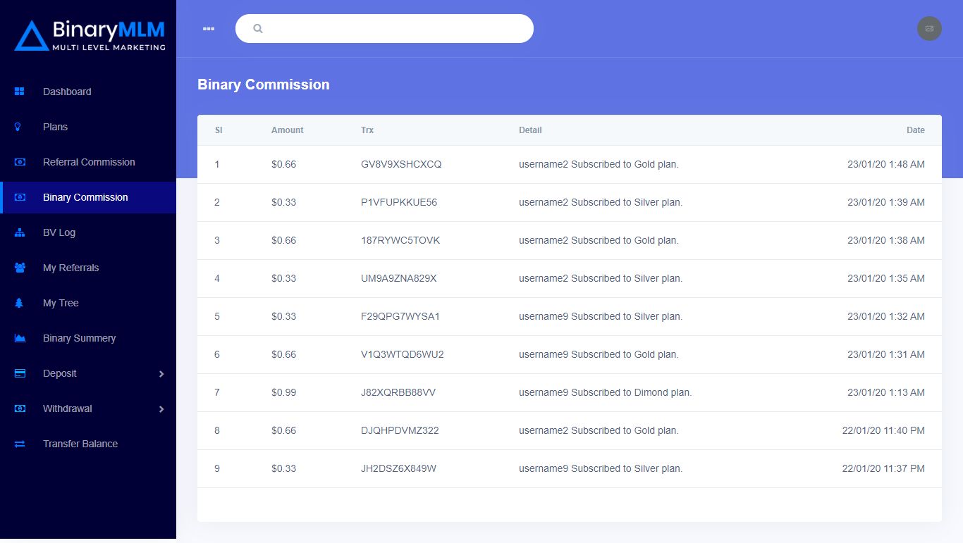Click the Binary Summery chart icon

20,338
